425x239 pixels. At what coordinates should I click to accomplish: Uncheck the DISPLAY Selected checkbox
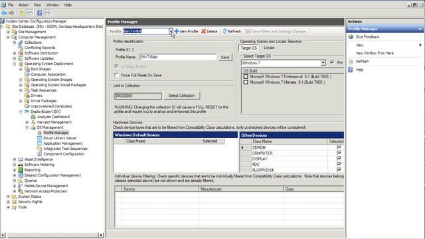pos(339,159)
